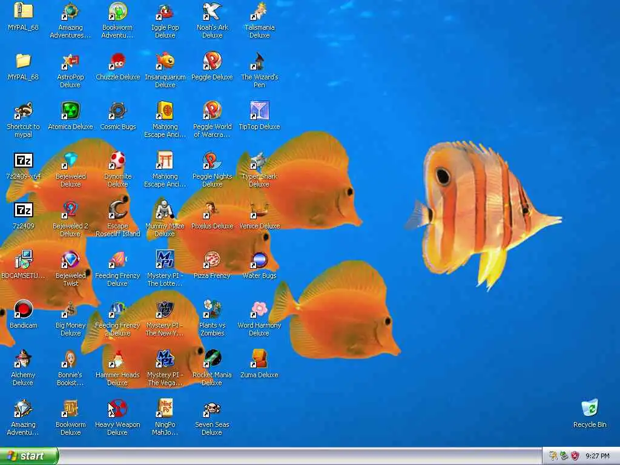Select Shortcut to mypal raccoon icon
Viewport: 620px width, 465px height.
24,111
